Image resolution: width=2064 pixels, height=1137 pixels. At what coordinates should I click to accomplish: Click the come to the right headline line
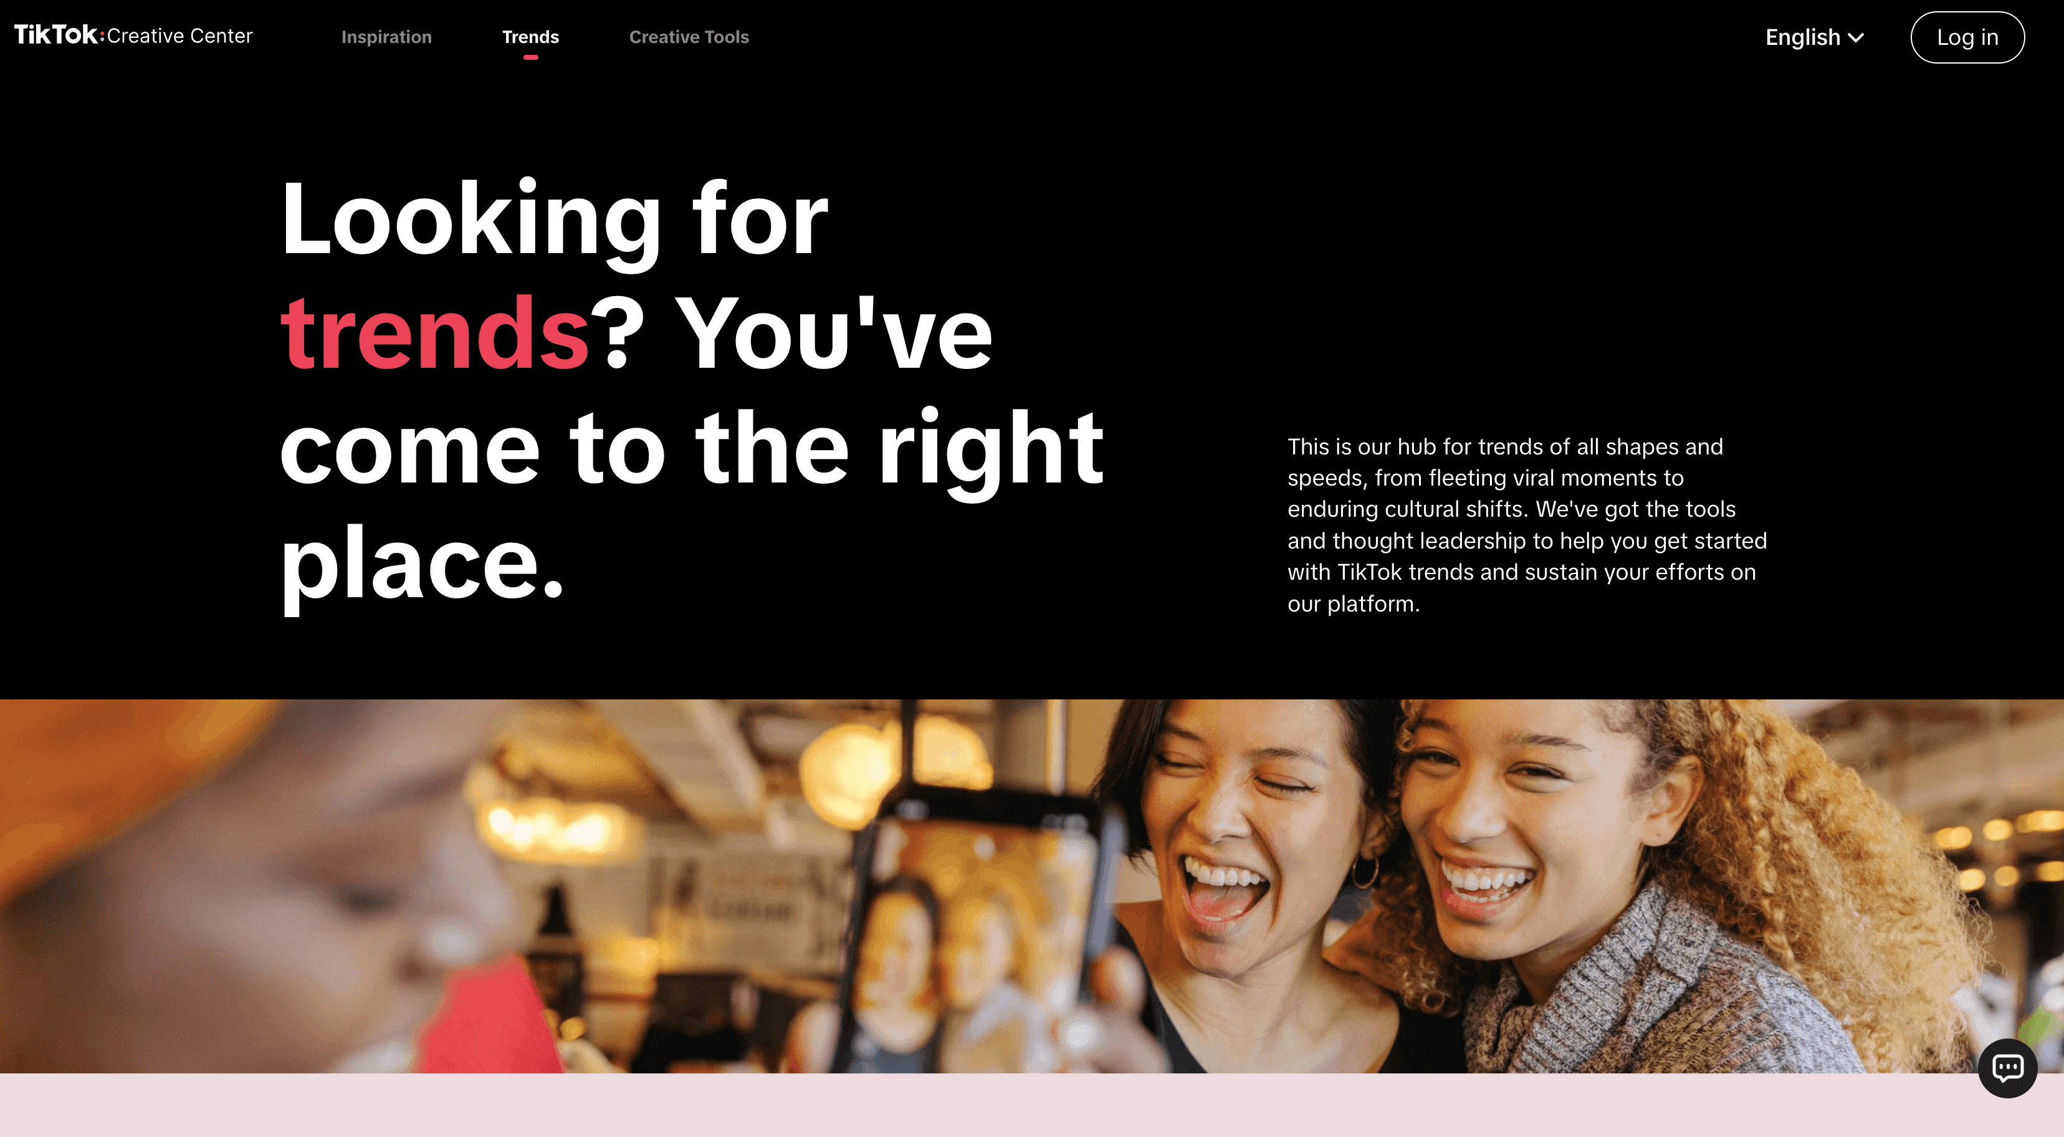692,449
